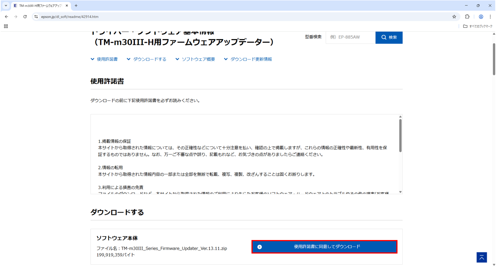Image resolution: width=496 pixels, height=269 pixels.
Task: Bookmark this page with the star icon
Action: (x=454, y=17)
